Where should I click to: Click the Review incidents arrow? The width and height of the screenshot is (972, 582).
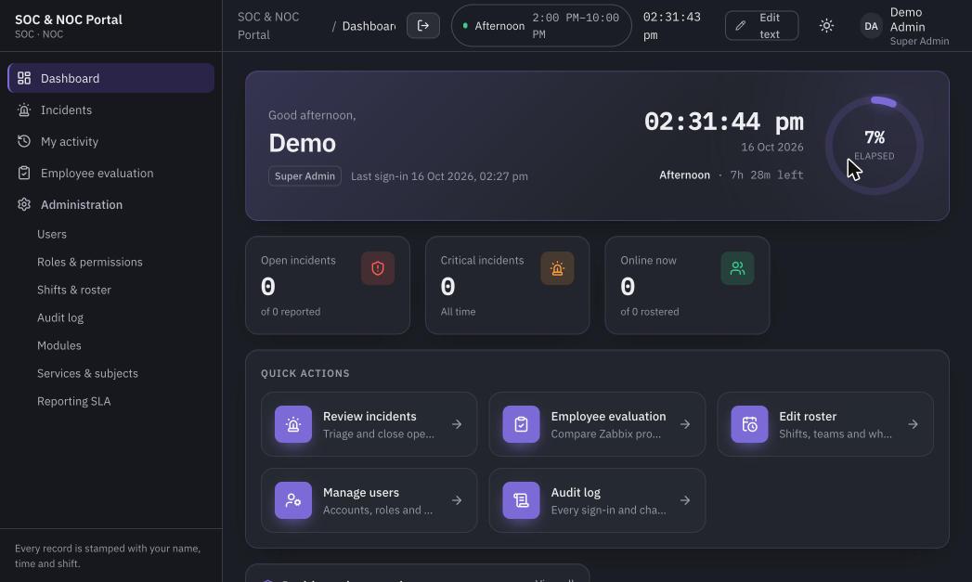(457, 424)
